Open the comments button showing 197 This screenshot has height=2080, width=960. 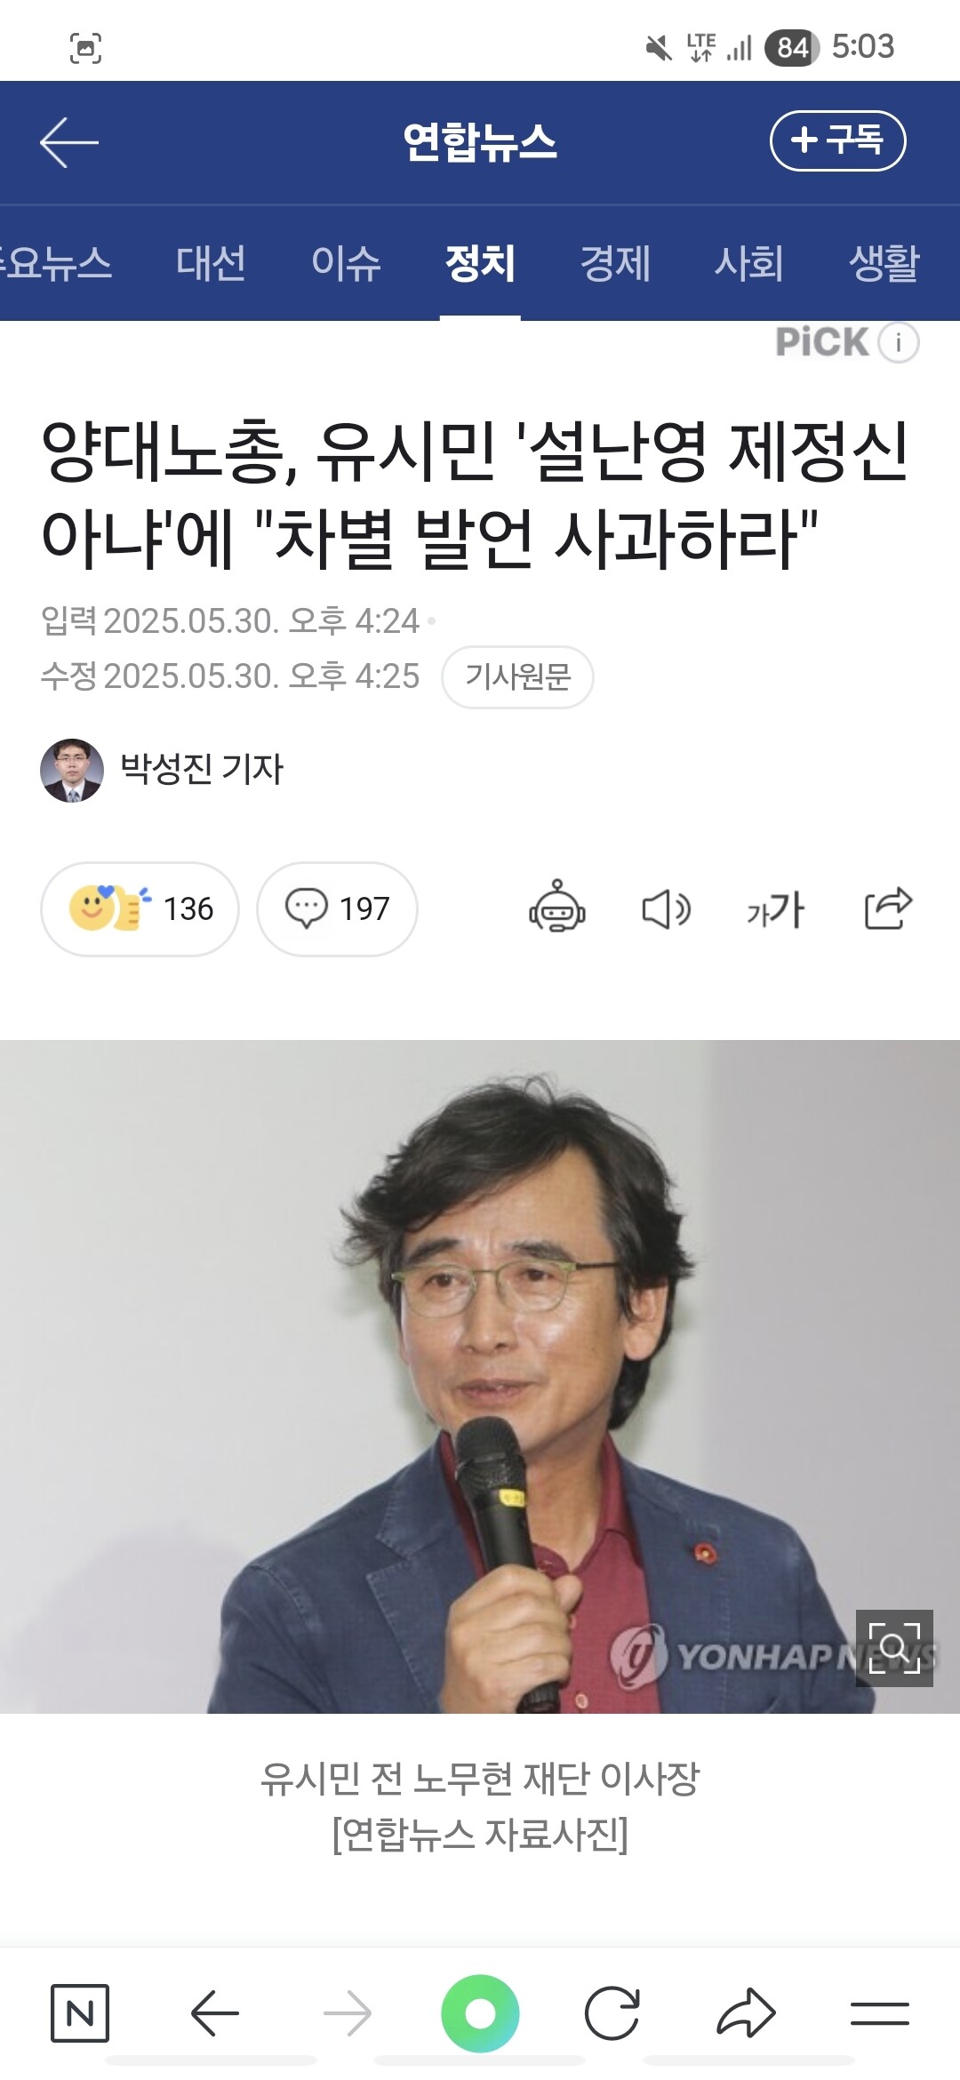coord(337,908)
